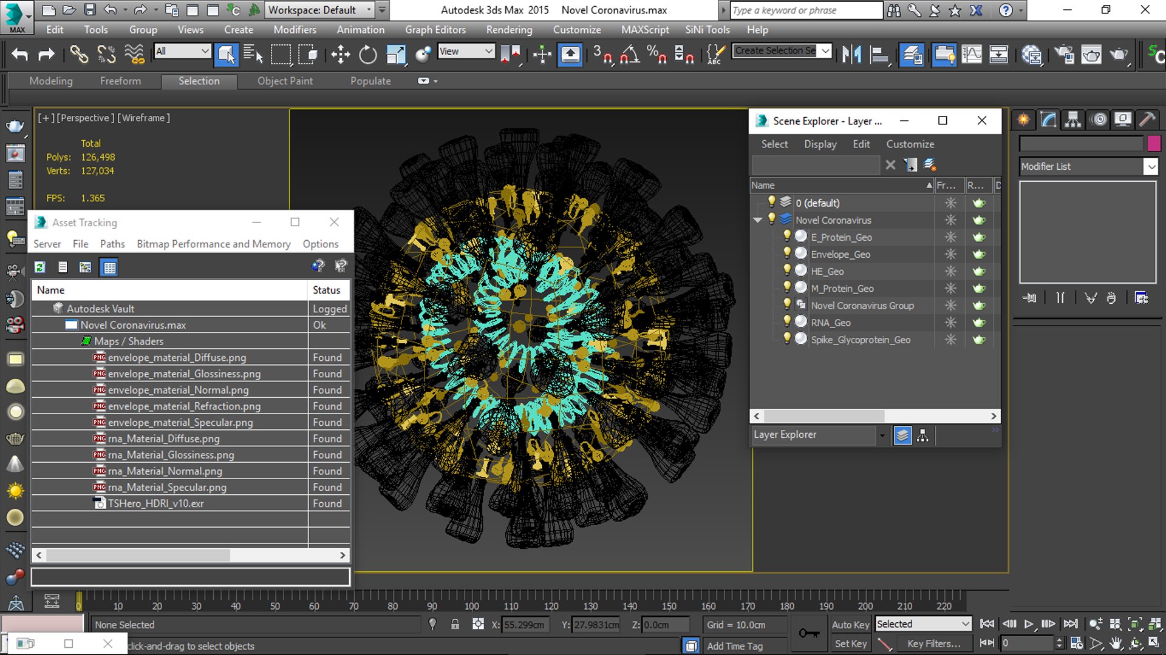Switch to the Freeform ribbon tab
The image size is (1166, 655).
tap(120, 81)
